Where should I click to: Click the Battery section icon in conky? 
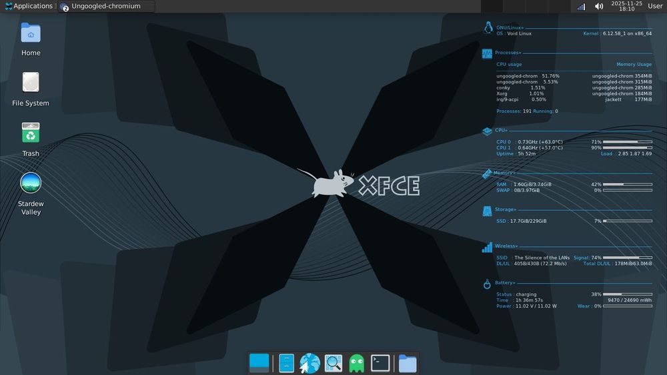(487, 284)
